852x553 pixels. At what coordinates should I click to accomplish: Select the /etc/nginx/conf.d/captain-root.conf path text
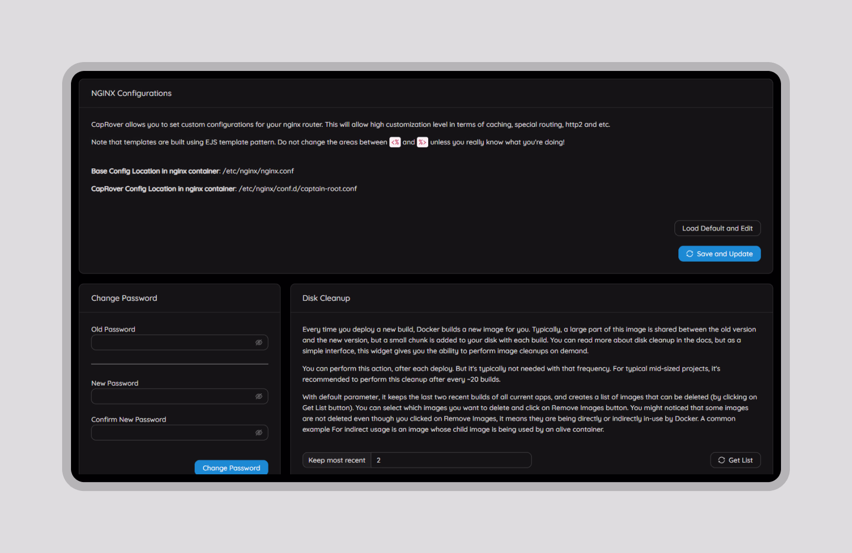pos(298,189)
